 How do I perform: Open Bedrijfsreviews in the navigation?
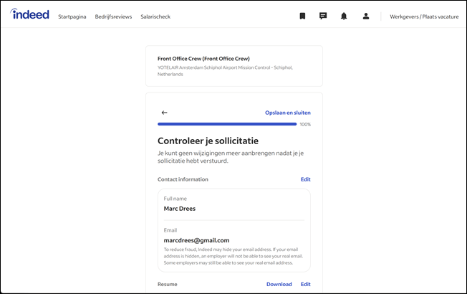click(x=113, y=16)
